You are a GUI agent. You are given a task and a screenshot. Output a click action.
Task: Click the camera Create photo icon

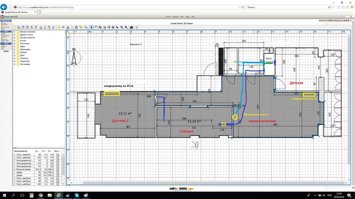pos(131,27)
